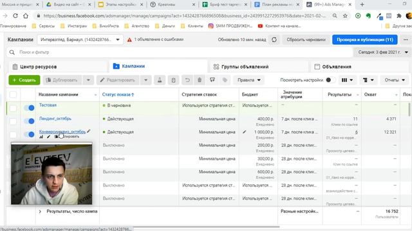This screenshot has width=412, height=231.
Task: Click the 'Сбросить черновики' button
Action: click(x=306, y=40)
